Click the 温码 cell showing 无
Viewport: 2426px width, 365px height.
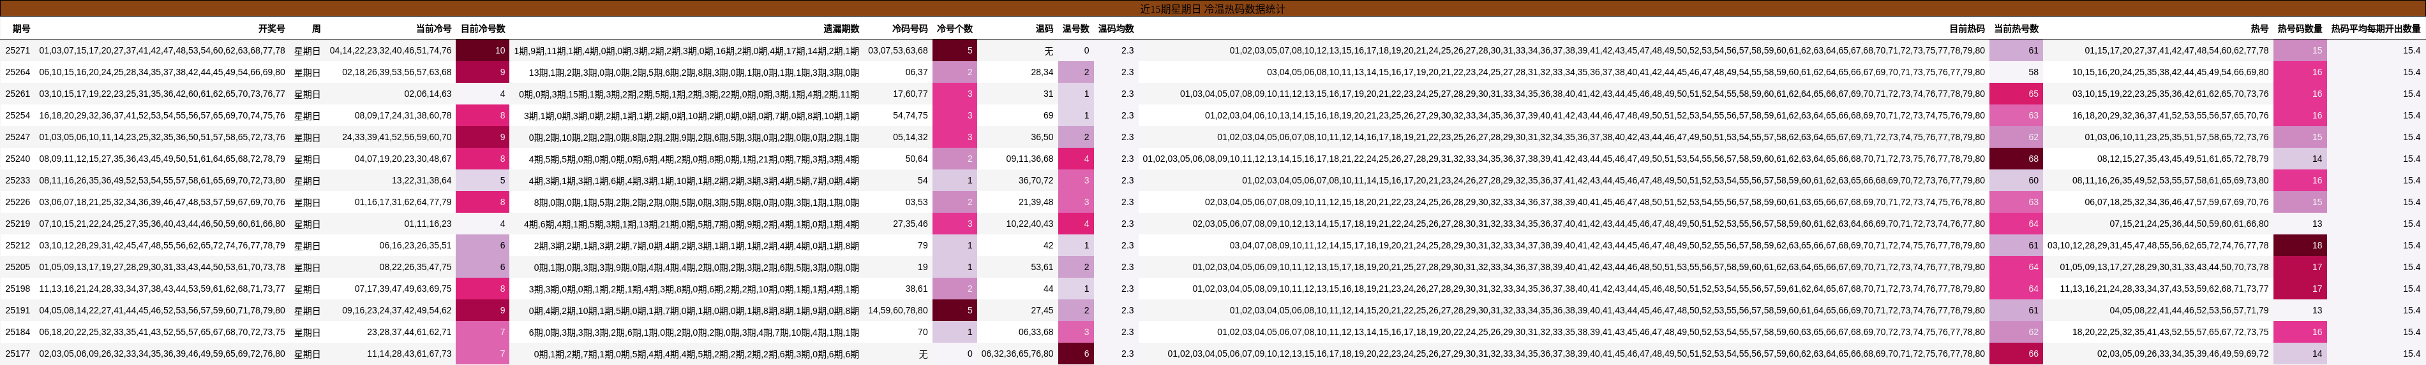point(1047,51)
